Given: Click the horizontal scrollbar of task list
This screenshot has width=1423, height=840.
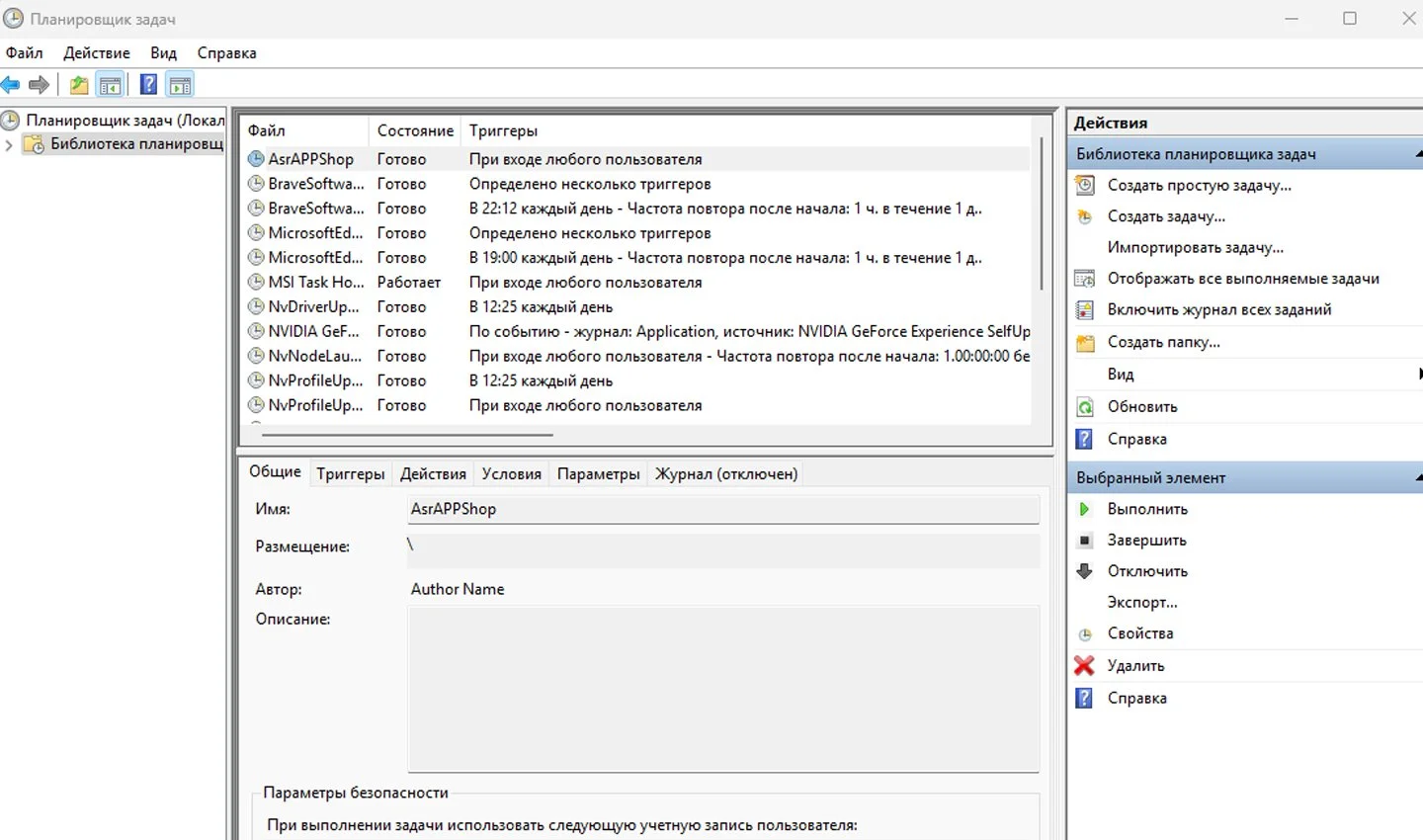Looking at the screenshot, I should tap(407, 435).
